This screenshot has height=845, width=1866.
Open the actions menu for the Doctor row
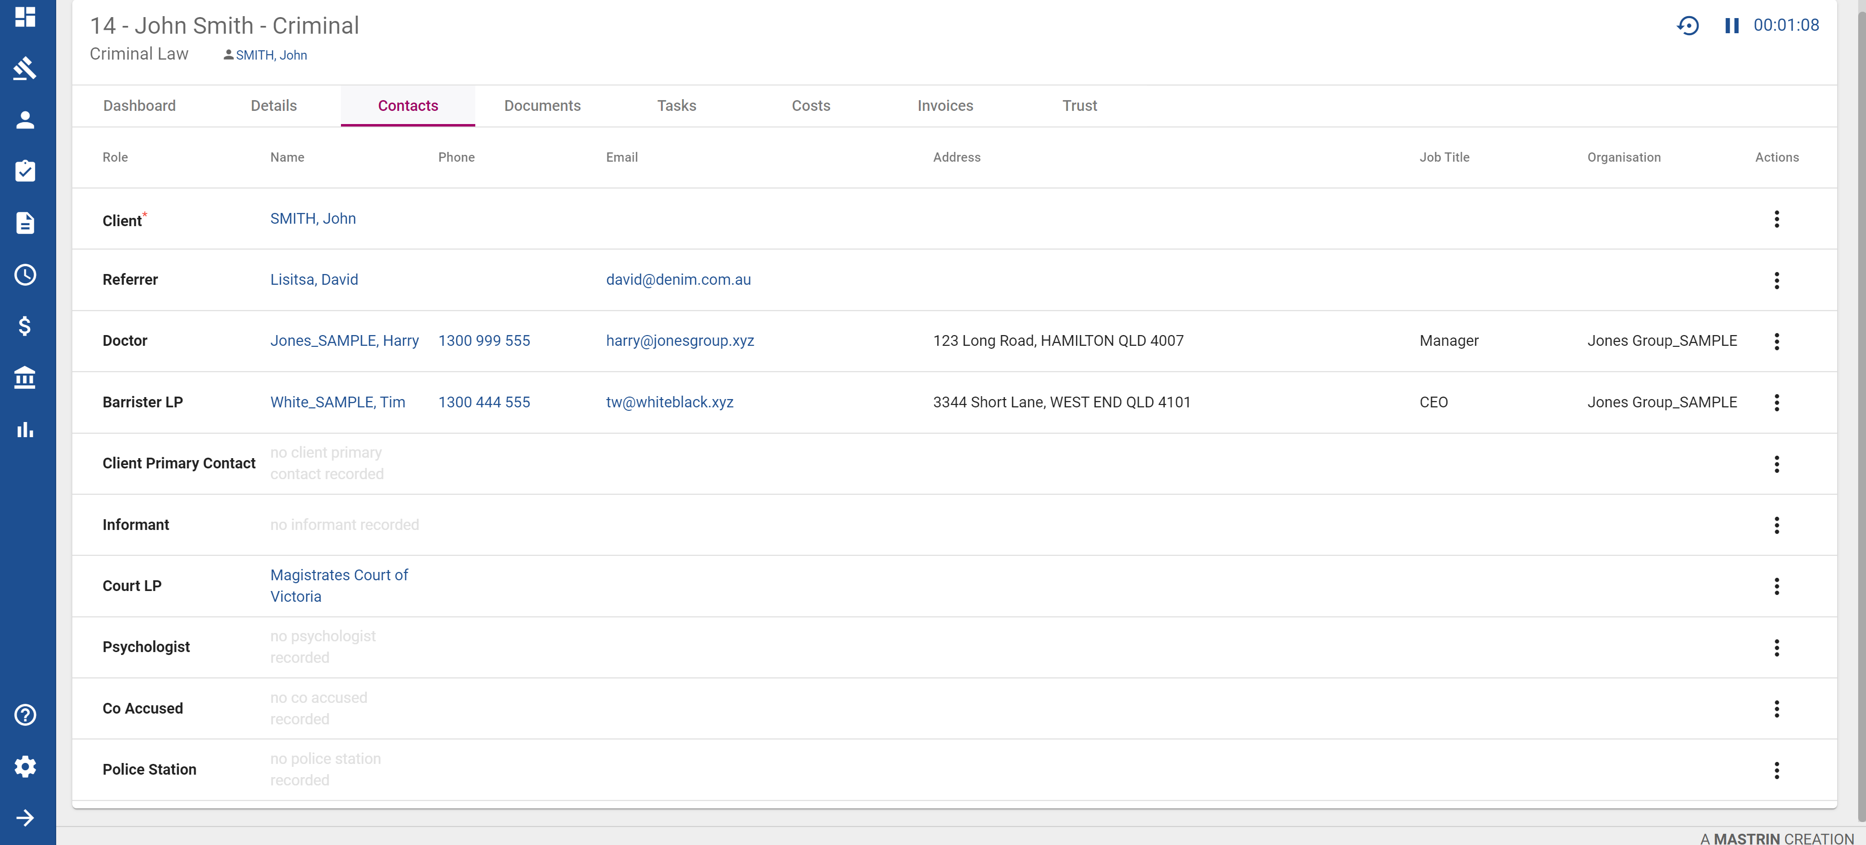tap(1776, 341)
